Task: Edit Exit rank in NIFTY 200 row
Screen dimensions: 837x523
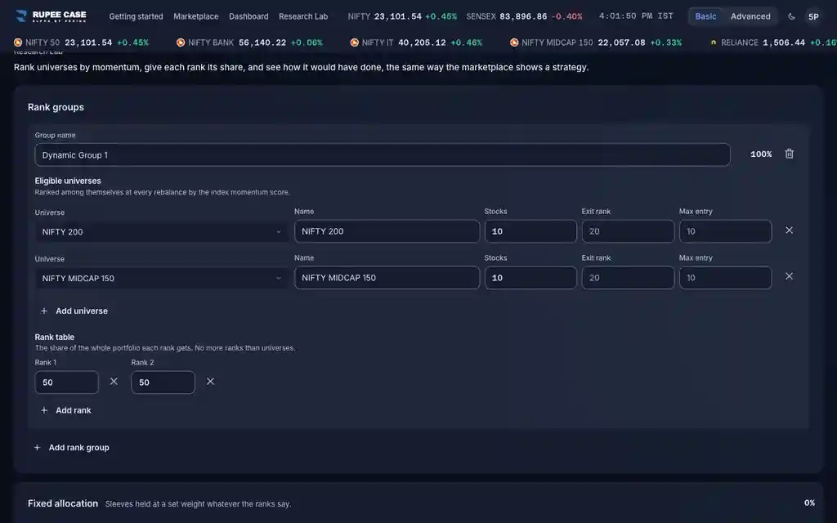Action: pyautogui.click(x=628, y=231)
